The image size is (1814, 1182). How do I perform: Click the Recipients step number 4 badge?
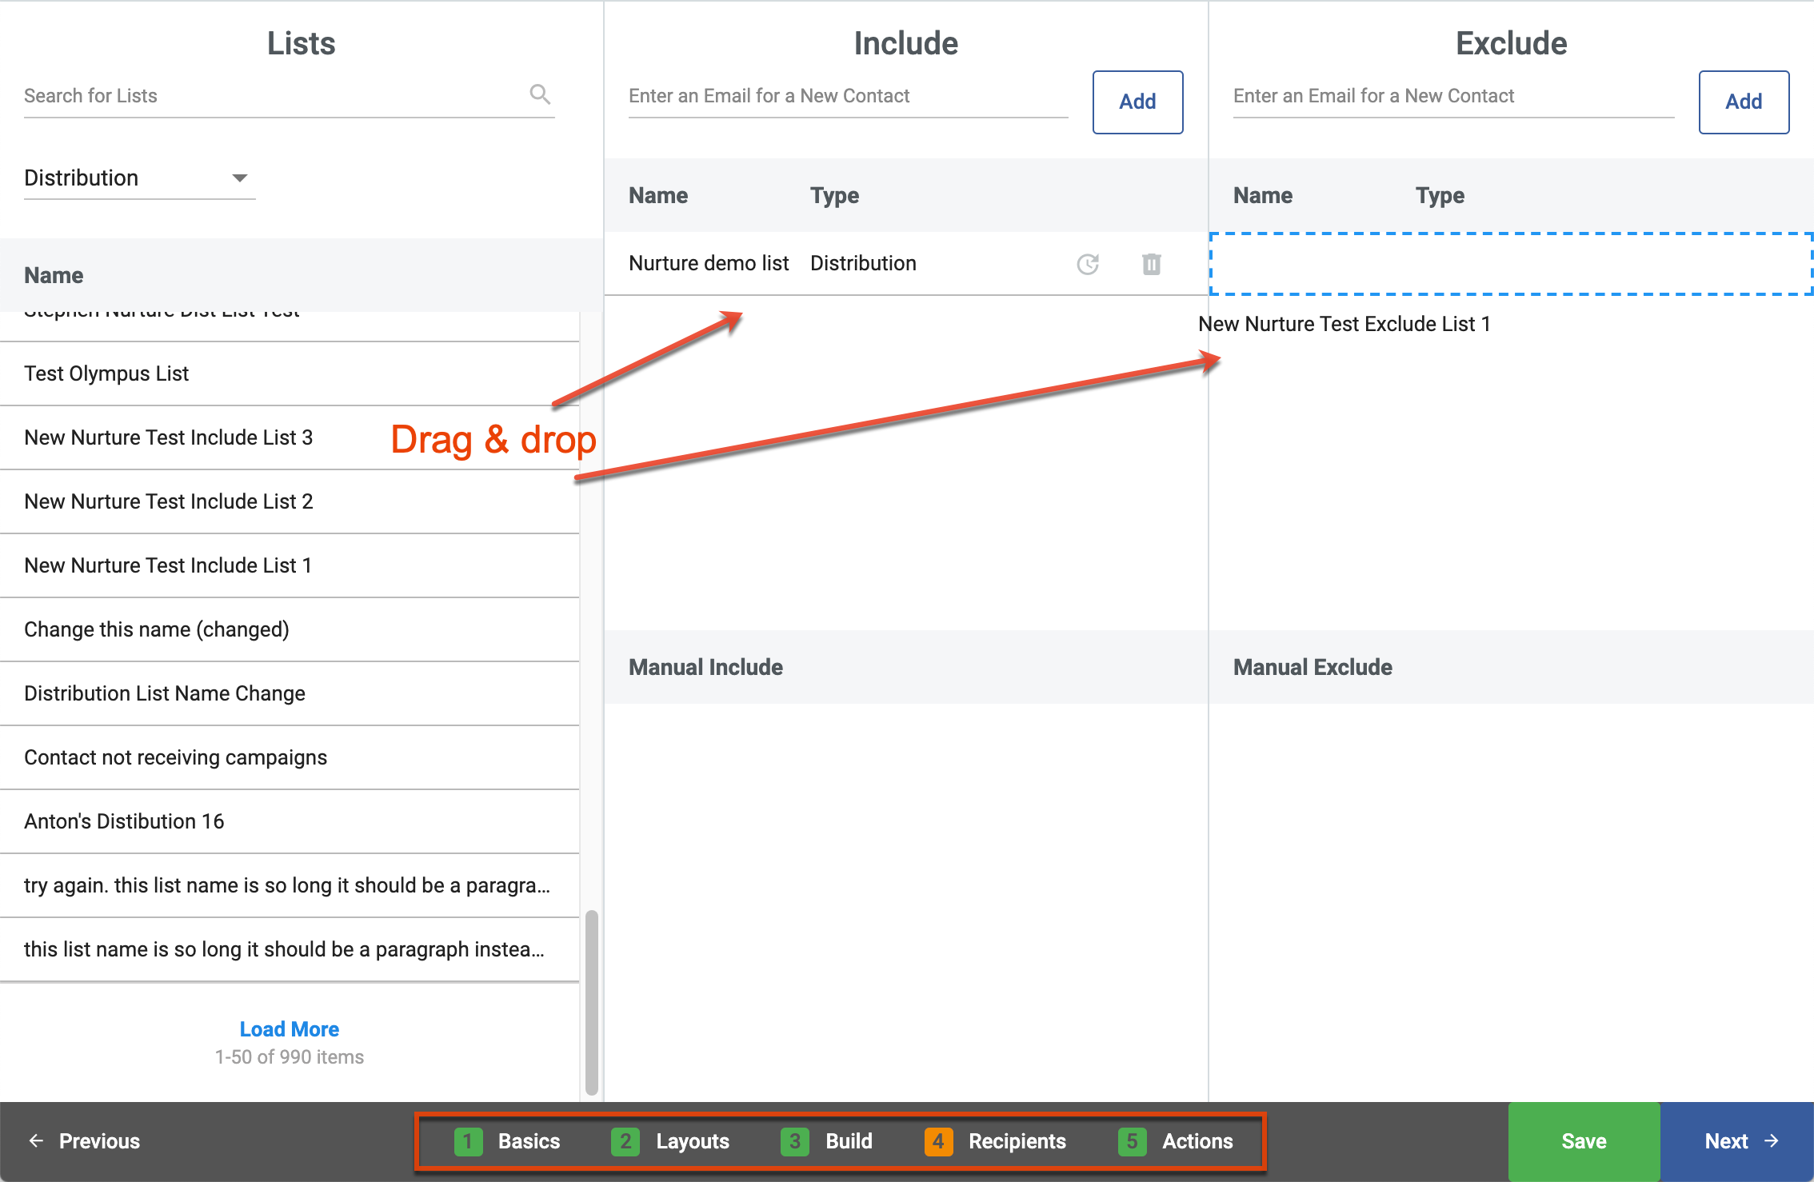pyautogui.click(x=938, y=1141)
